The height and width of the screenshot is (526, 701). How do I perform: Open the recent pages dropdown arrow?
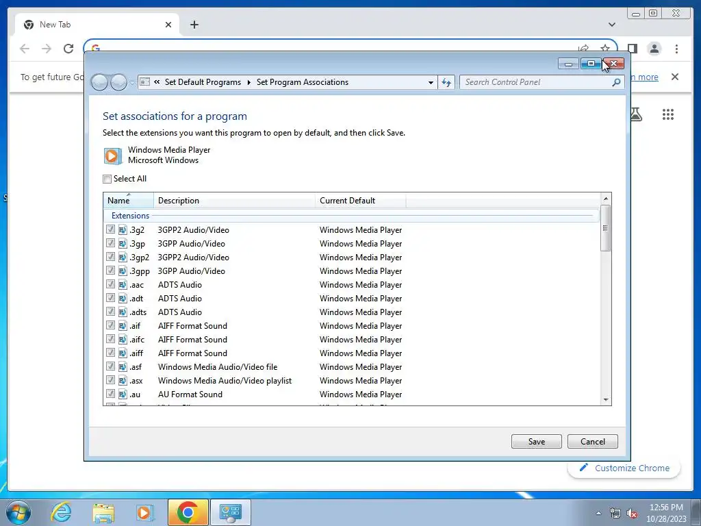[x=132, y=83]
